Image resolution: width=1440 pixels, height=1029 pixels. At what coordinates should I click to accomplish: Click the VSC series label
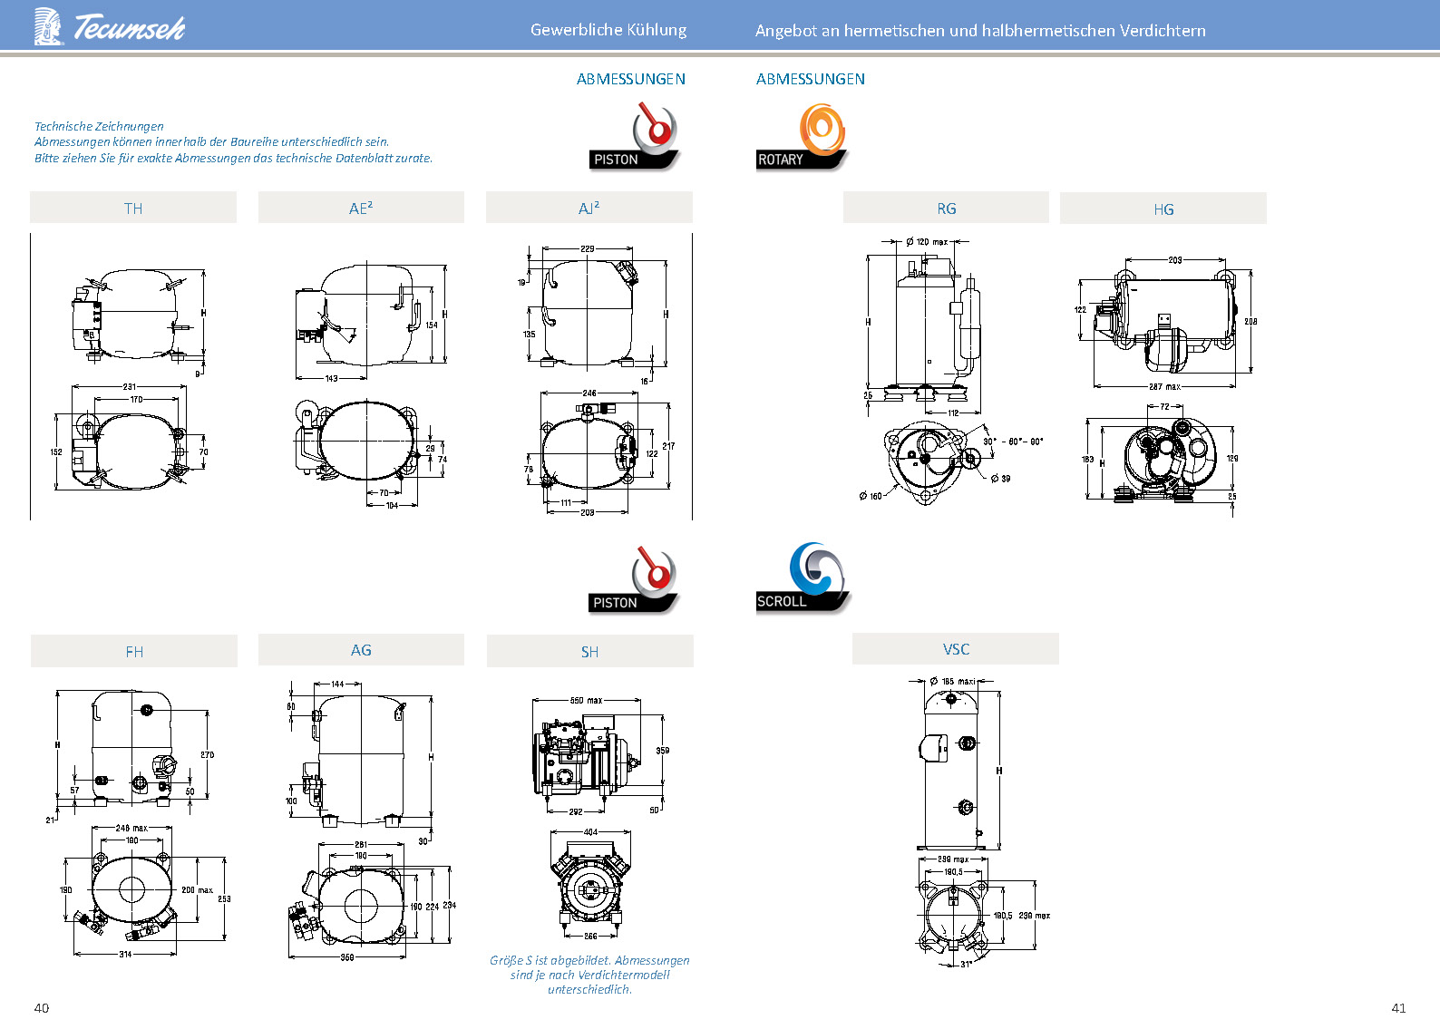[x=956, y=649]
